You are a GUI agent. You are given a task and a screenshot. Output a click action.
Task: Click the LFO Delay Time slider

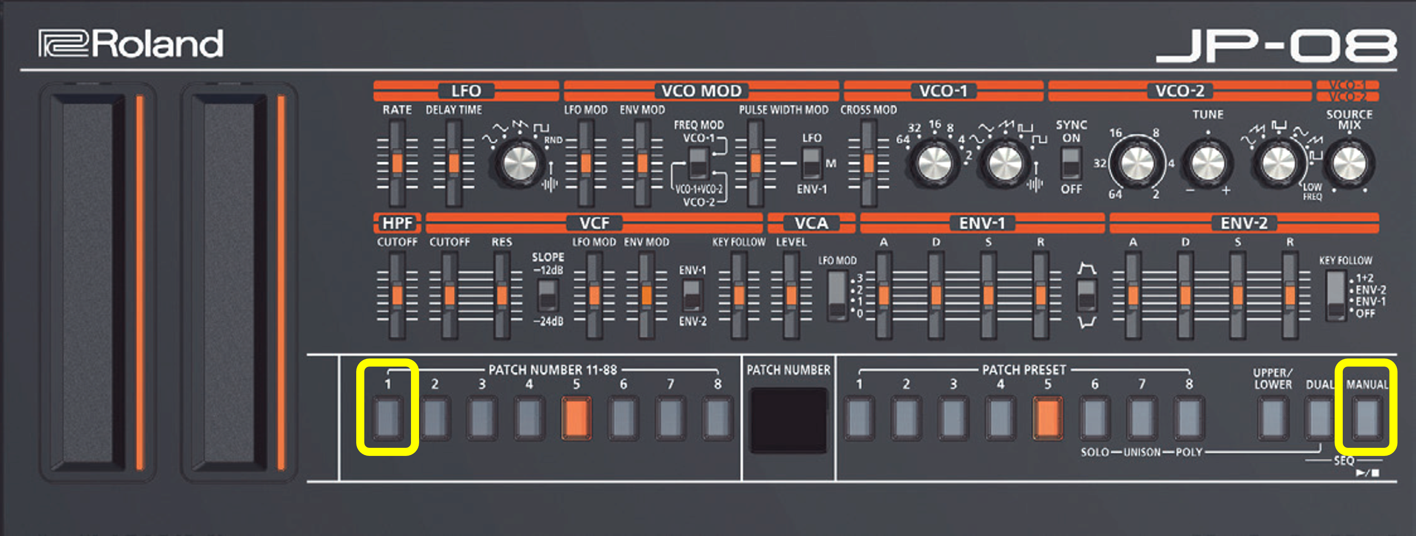[x=453, y=163]
